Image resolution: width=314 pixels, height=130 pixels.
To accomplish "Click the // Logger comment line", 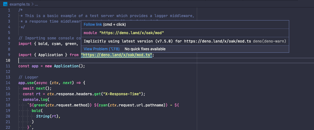I will coord(28,77).
